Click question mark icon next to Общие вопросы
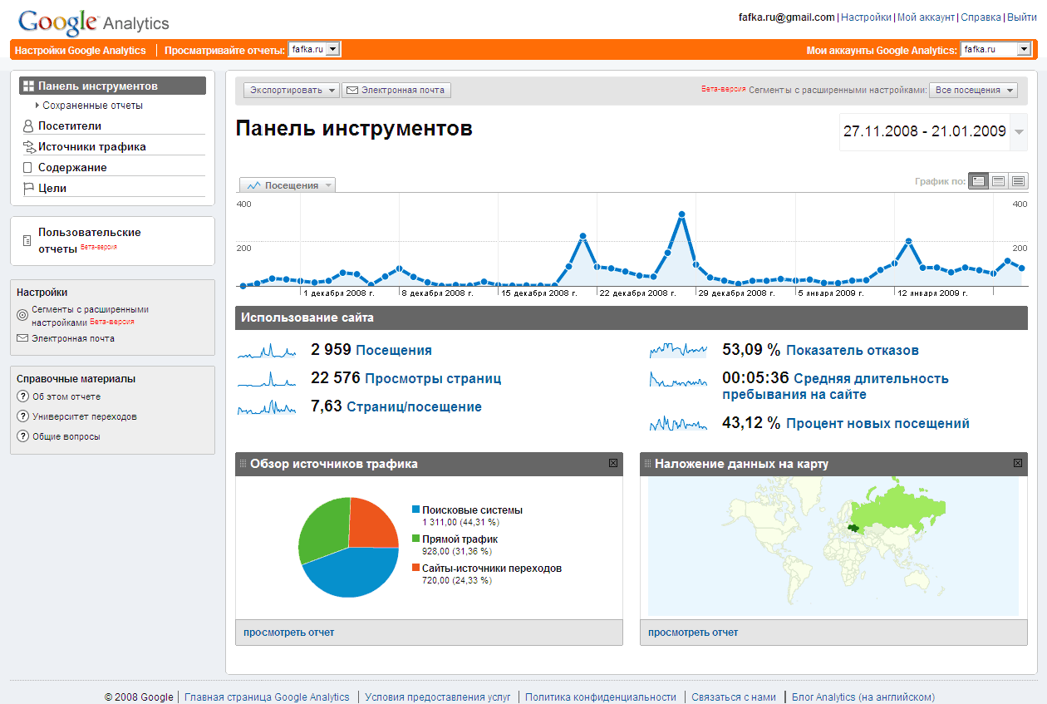 point(23,436)
